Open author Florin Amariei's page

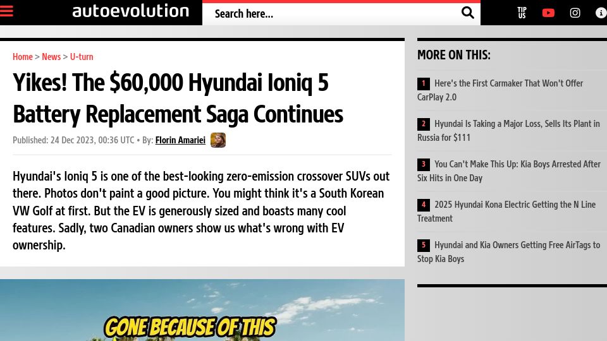[x=180, y=140]
